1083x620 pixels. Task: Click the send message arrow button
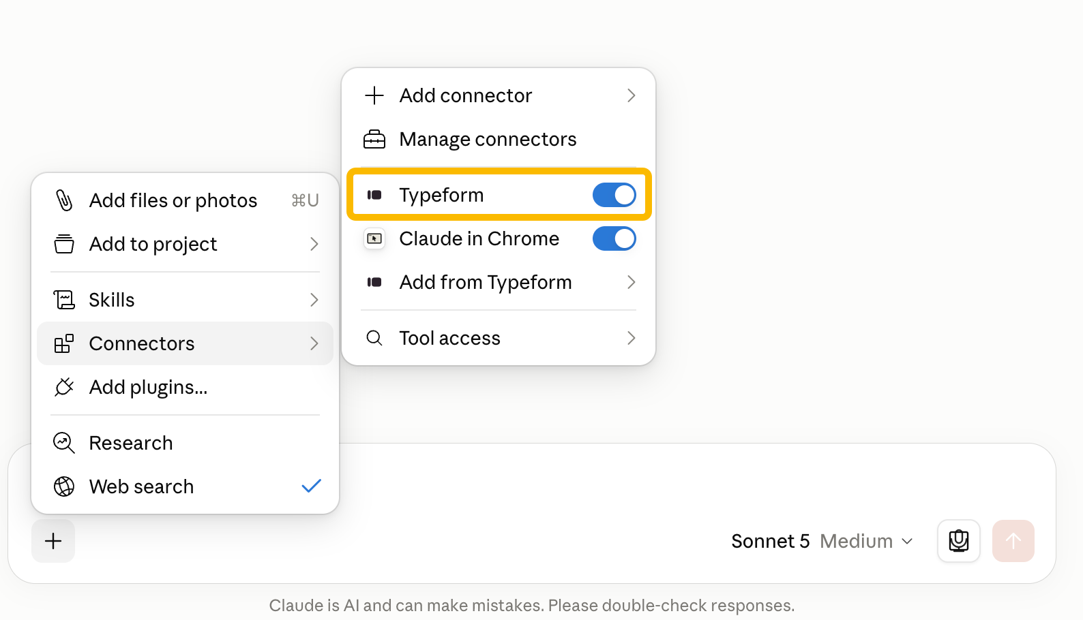[x=1013, y=541]
